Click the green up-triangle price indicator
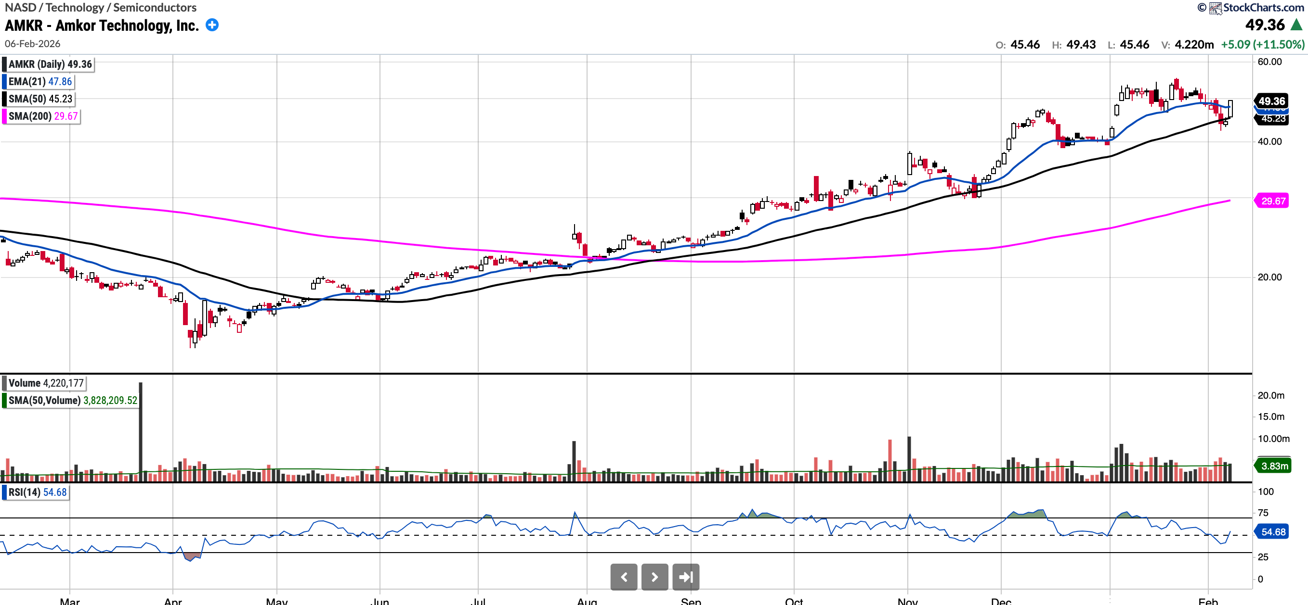1308x605 pixels. pos(1296,25)
